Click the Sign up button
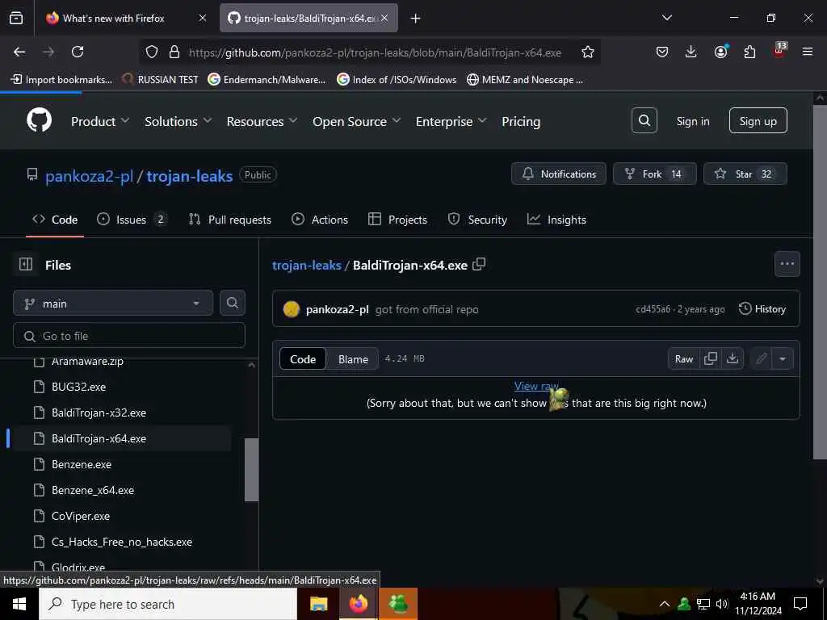This screenshot has height=620, width=827. [x=758, y=121]
